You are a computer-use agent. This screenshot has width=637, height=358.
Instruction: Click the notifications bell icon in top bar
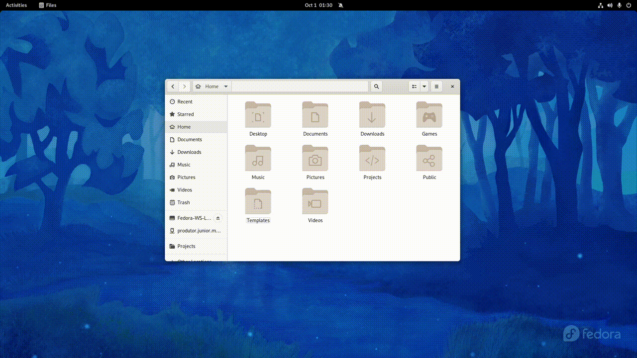click(340, 5)
